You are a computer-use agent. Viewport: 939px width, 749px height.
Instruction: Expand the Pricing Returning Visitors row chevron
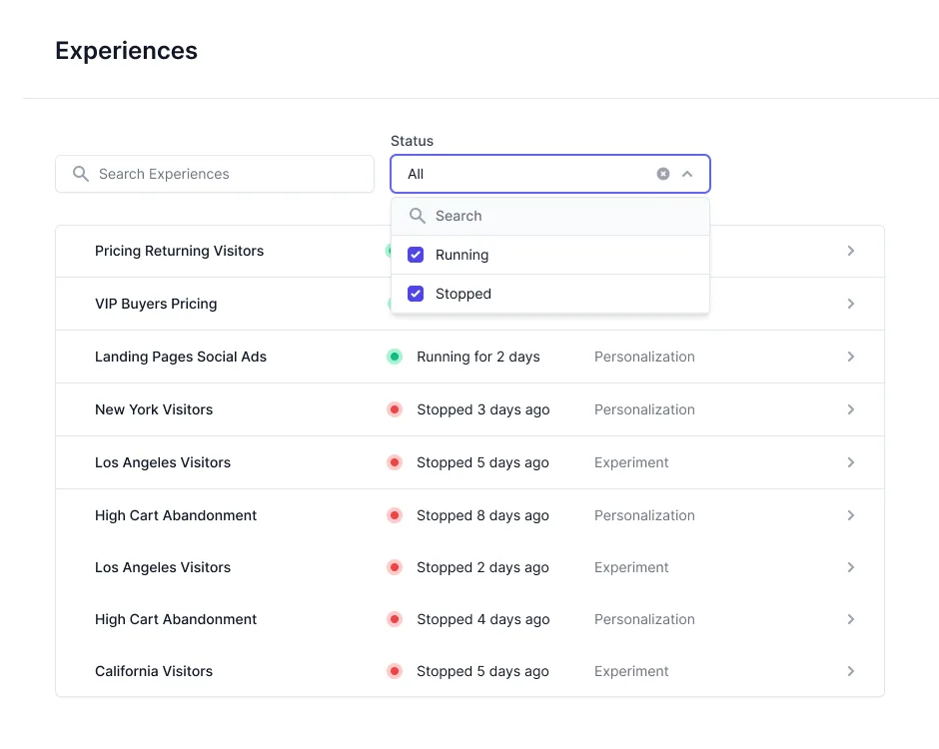pos(851,251)
